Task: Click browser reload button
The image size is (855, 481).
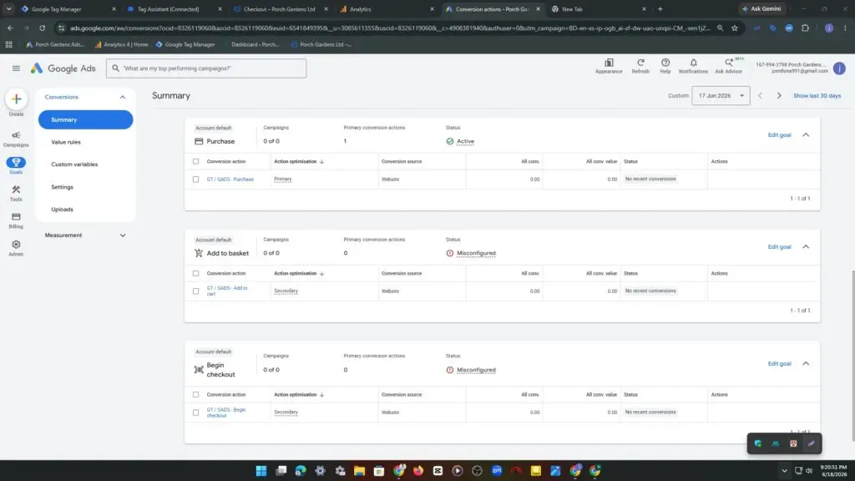Action: [x=42, y=28]
